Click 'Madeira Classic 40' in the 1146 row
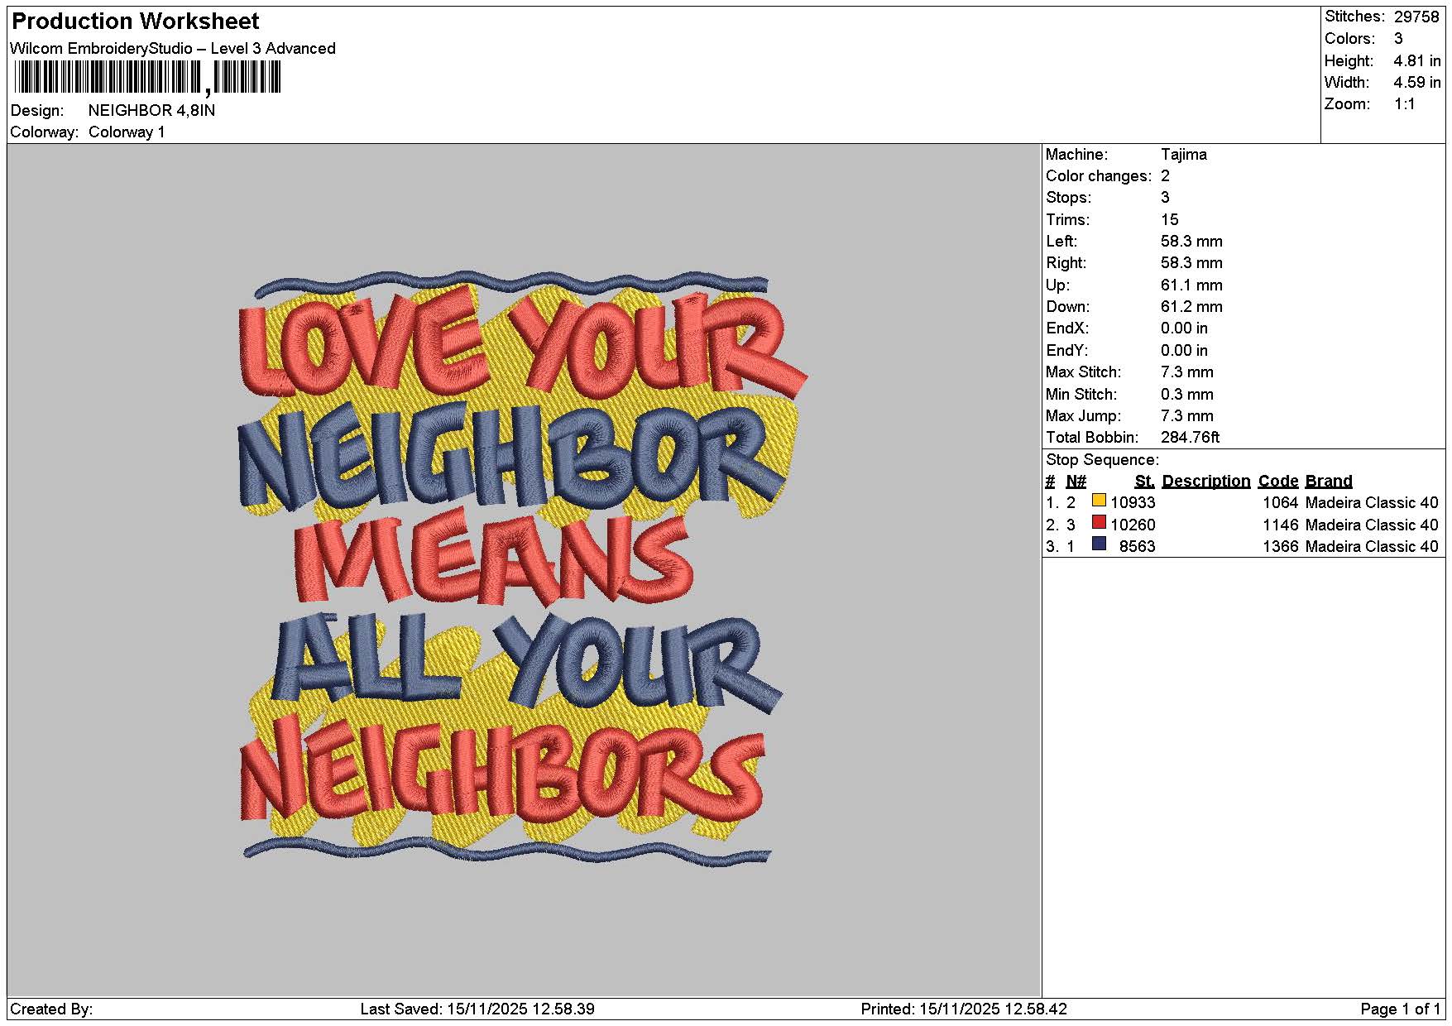Viewport: 1452px width, 1026px height. click(1371, 525)
